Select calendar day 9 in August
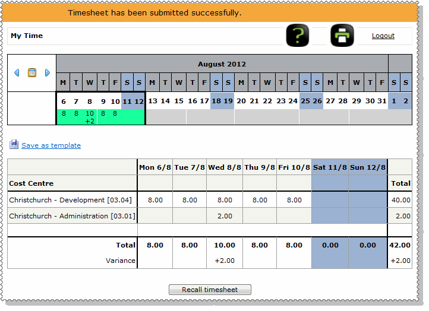This screenshot has height=311, width=429. tap(103, 101)
